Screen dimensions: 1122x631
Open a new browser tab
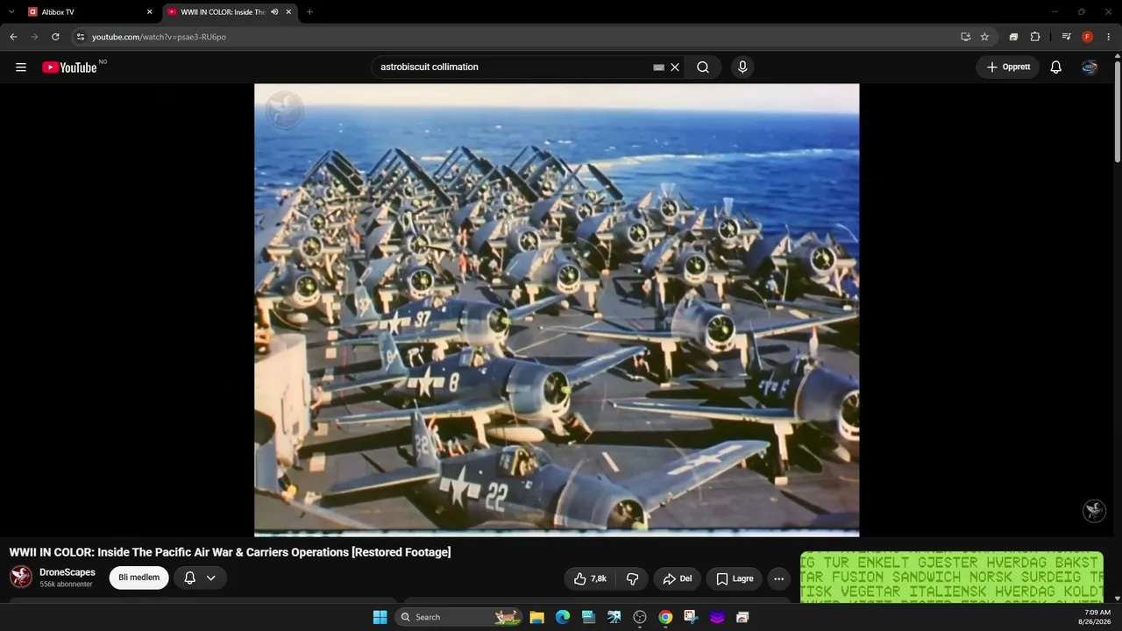(309, 12)
